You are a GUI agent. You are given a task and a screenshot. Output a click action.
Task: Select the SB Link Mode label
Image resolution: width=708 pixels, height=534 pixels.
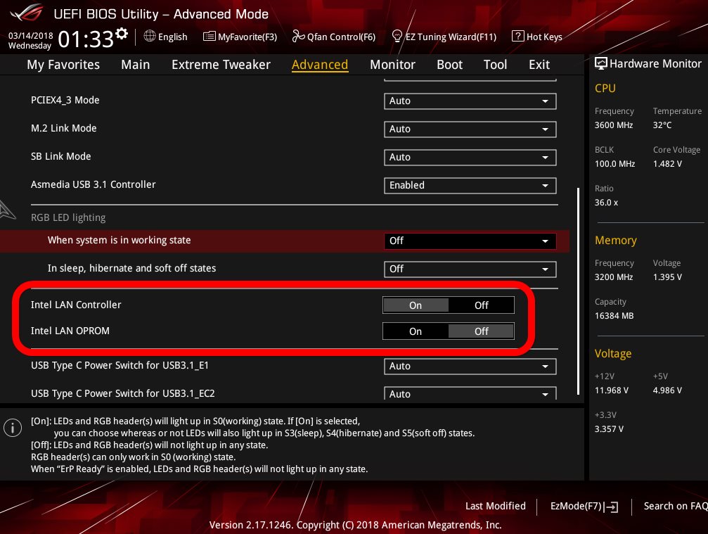tap(61, 156)
